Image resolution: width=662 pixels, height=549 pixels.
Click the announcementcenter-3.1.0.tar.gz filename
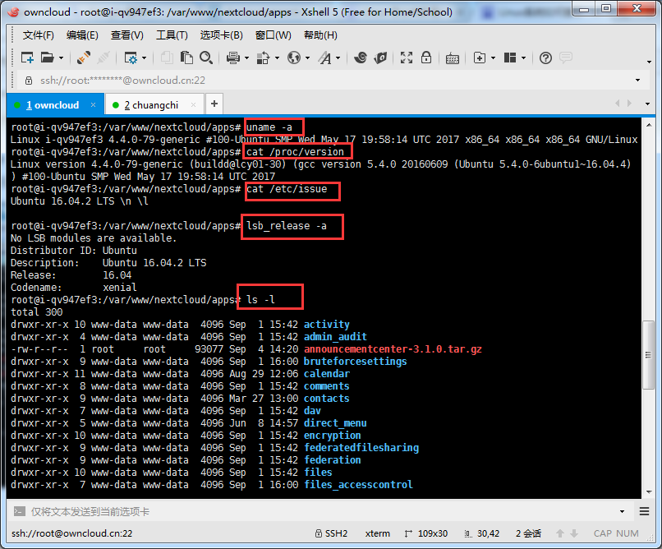pos(393,349)
